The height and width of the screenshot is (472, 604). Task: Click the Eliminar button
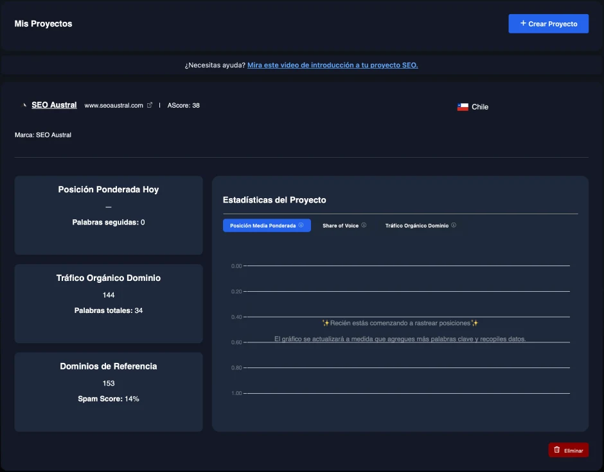tap(568, 450)
